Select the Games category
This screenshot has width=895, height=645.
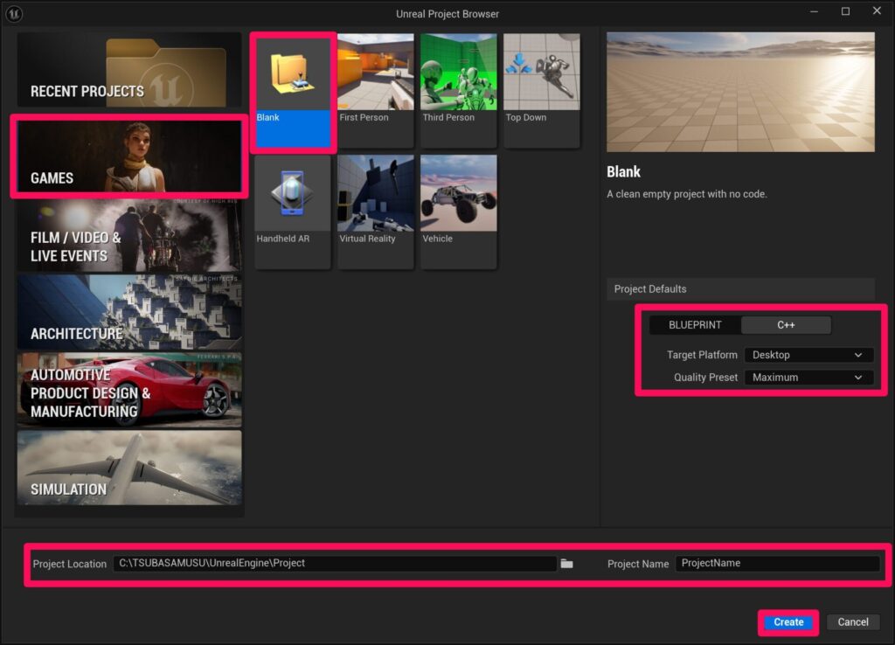coord(128,157)
